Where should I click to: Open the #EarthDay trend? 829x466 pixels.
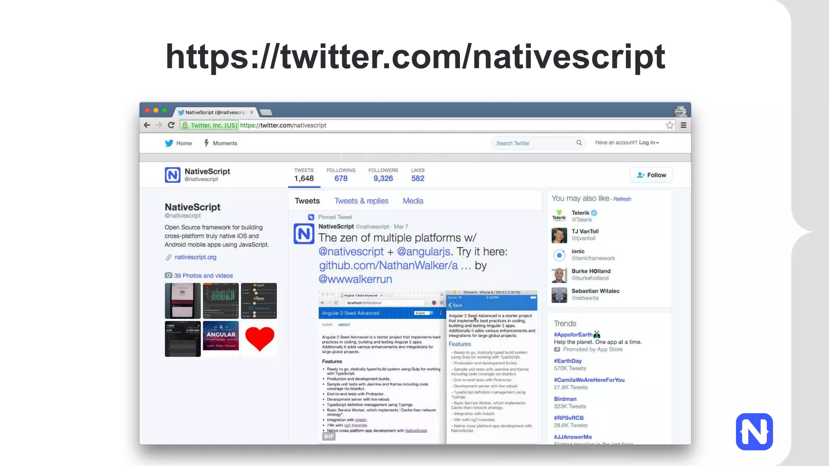coord(568,361)
